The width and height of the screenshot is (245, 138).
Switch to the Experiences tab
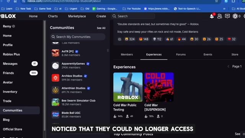click(x=154, y=54)
